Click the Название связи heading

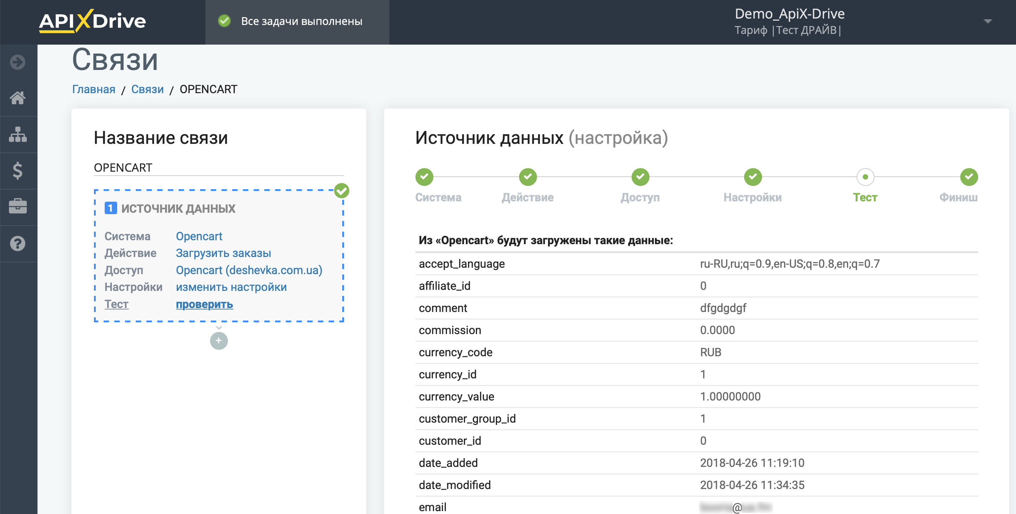[x=161, y=138]
